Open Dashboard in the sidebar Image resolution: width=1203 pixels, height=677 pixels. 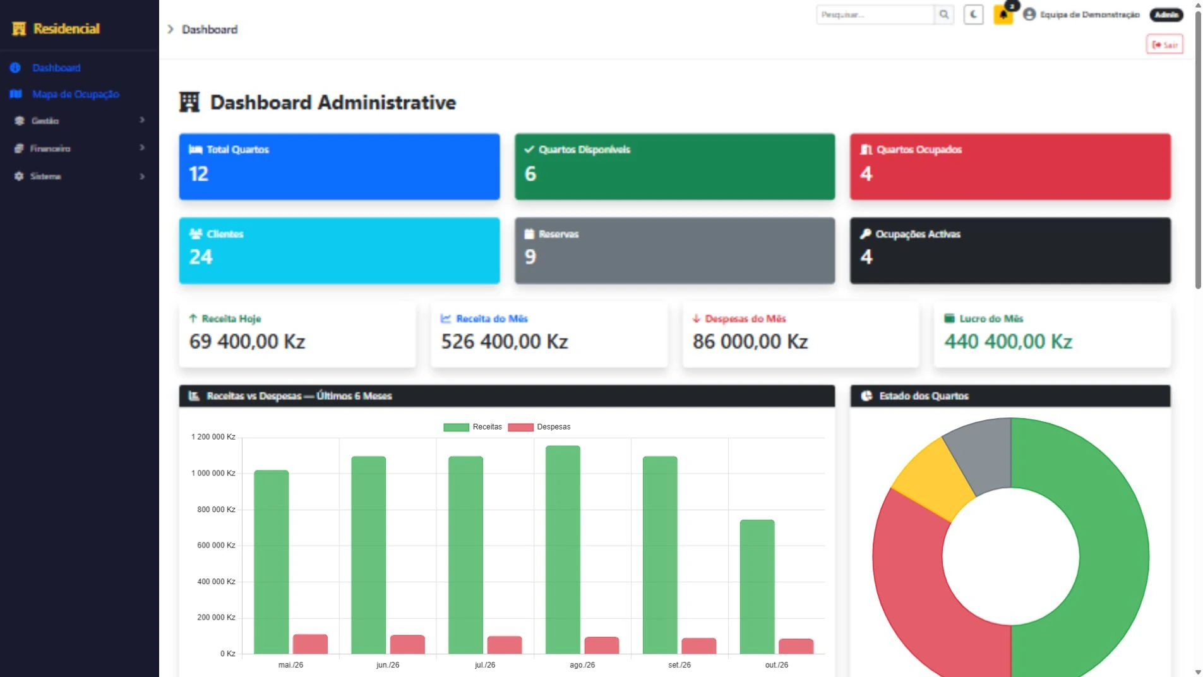(x=56, y=68)
